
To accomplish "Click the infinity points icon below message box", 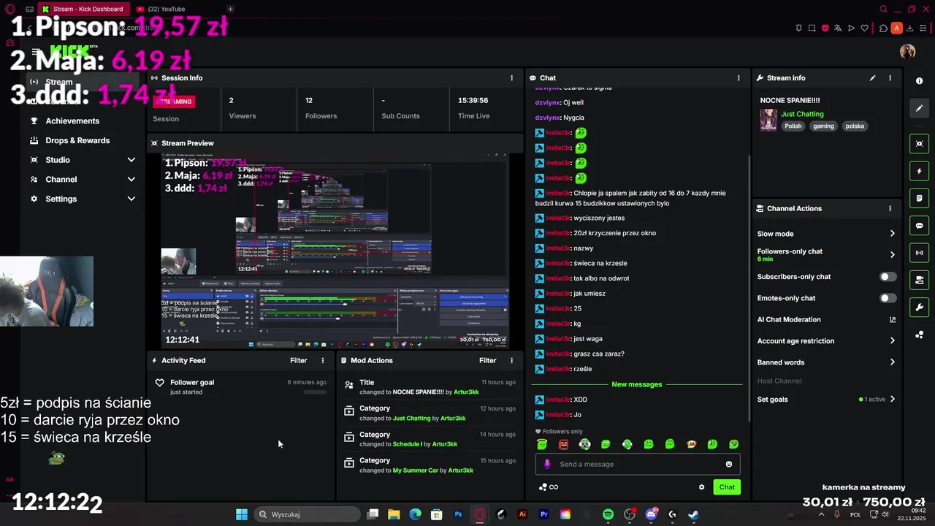I will click(549, 487).
